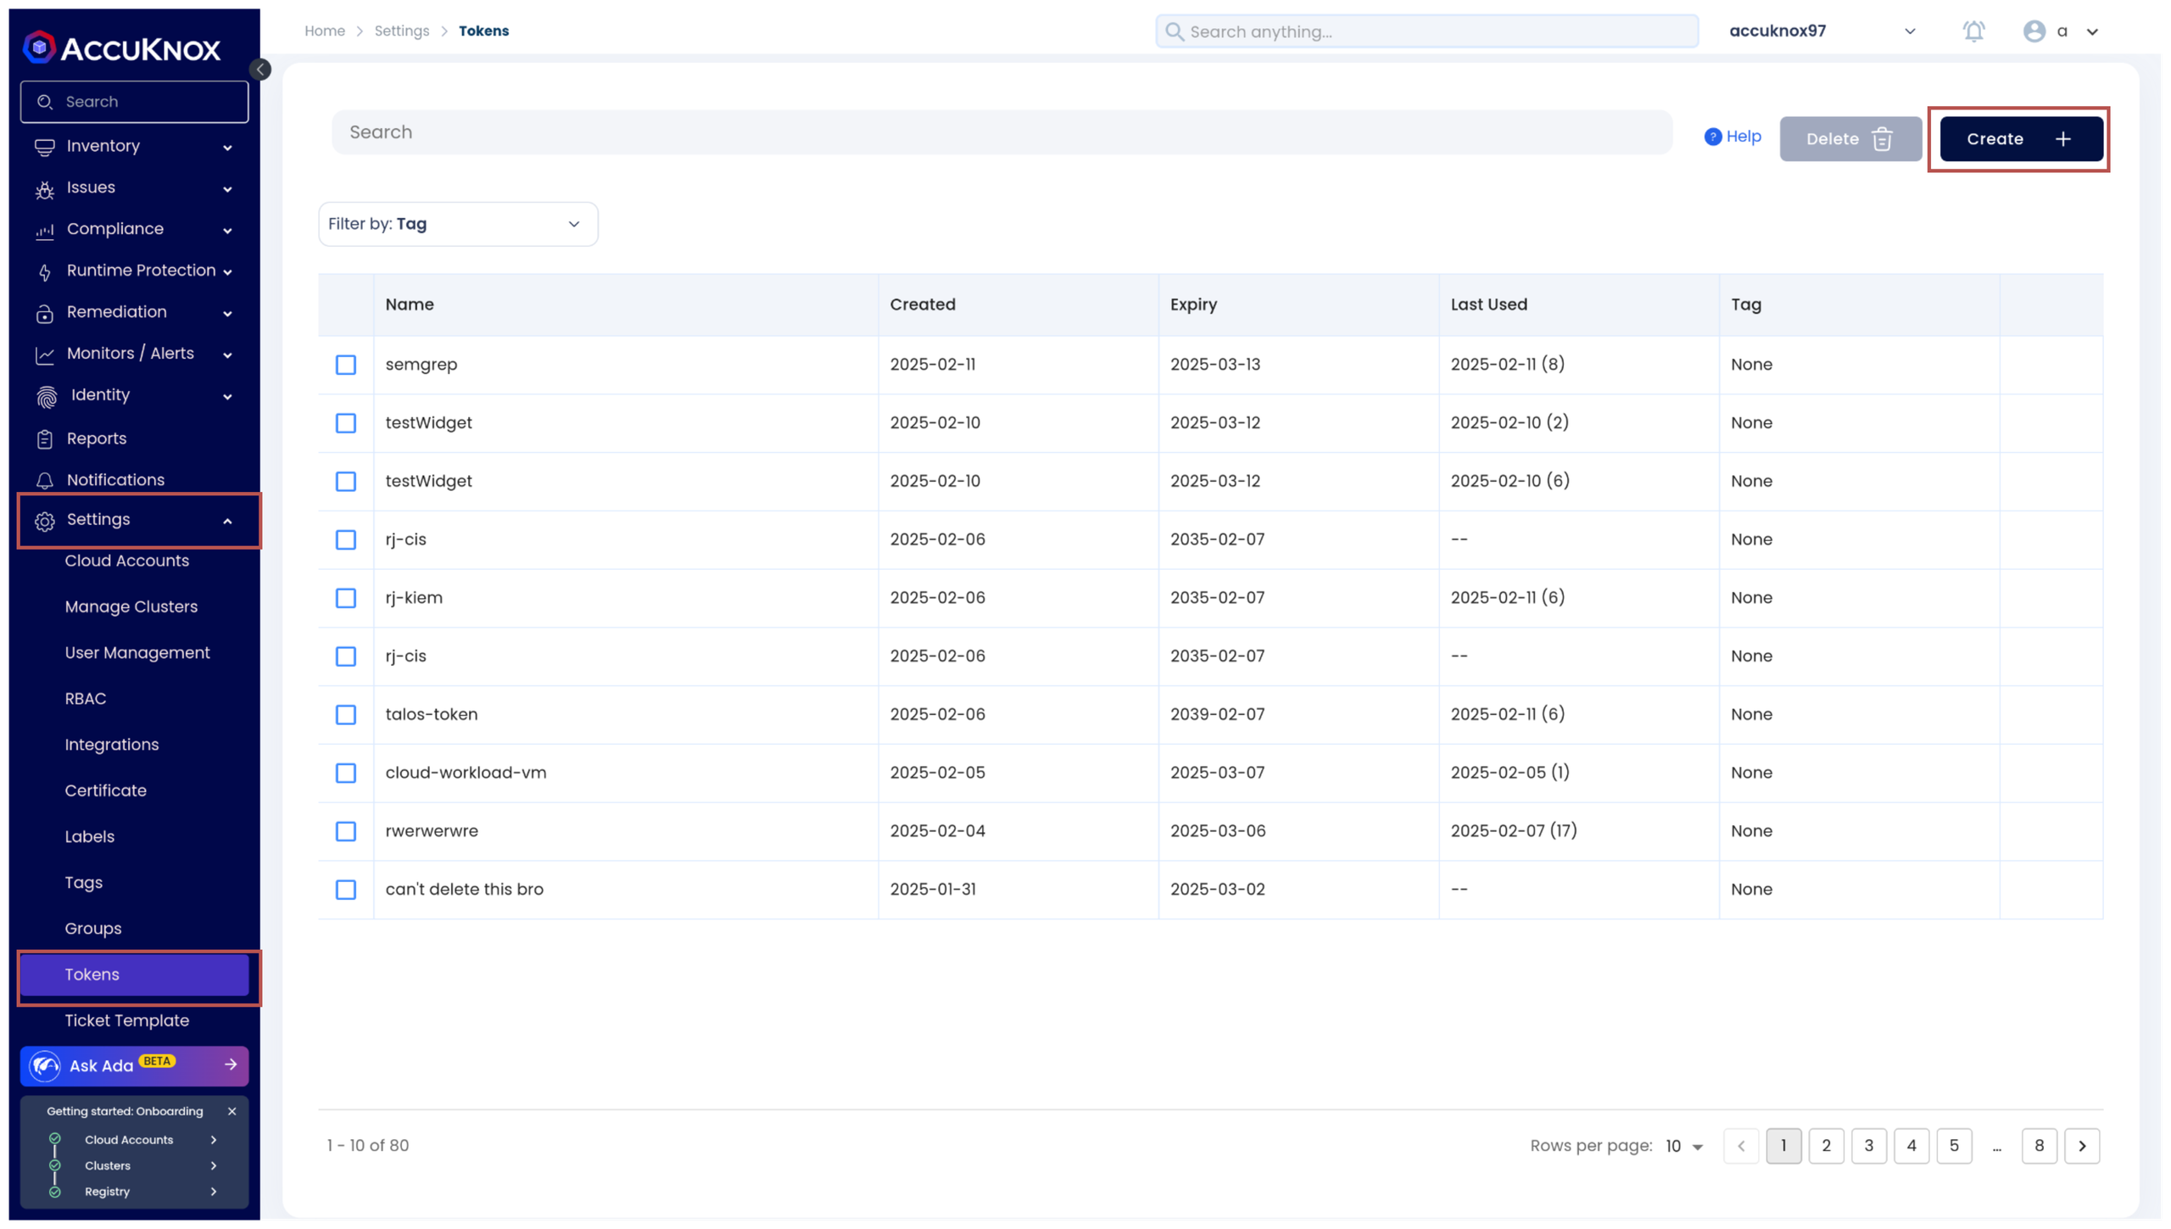Jump to page 5 of tokens
2171x1229 pixels.
[x=1954, y=1146]
